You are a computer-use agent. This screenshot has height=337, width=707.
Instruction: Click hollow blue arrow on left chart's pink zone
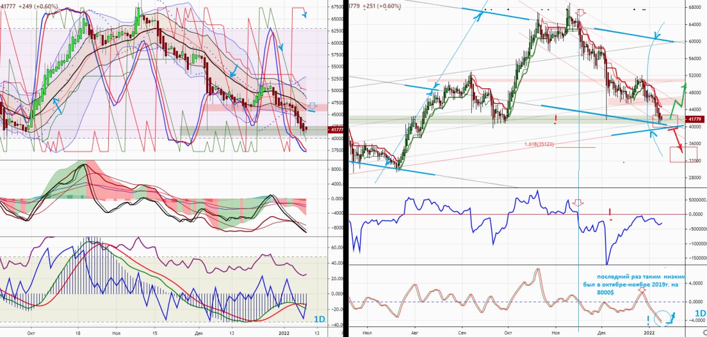pyautogui.click(x=312, y=106)
